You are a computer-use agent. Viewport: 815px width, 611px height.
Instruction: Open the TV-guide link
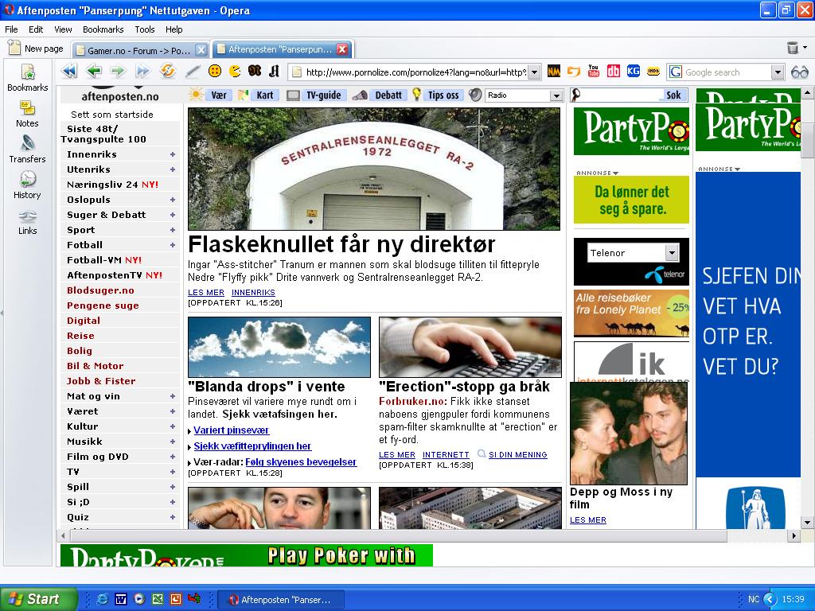(x=323, y=95)
